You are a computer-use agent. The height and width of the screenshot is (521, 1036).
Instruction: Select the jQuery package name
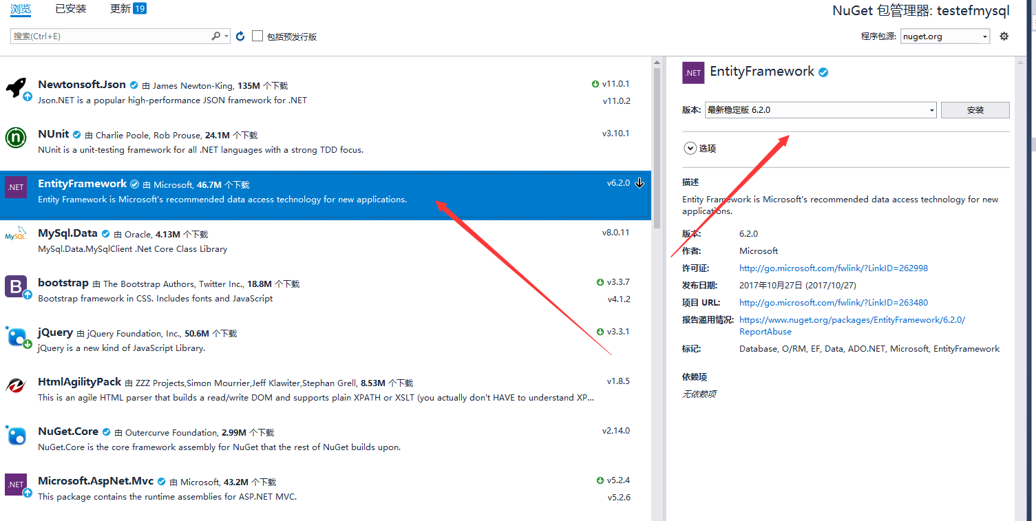click(x=55, y=332)
